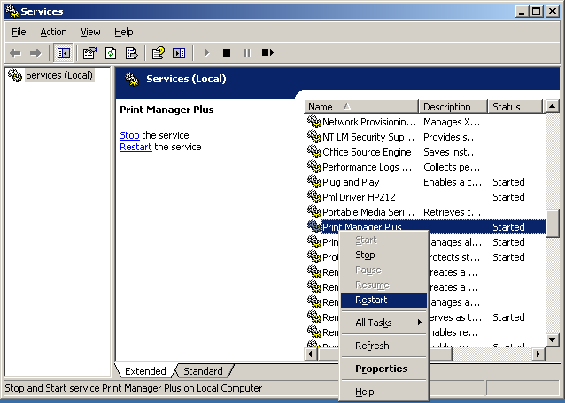Switch to the Standard tab
This screenshot has height=403, width=565.
click(x=203, y=371)
